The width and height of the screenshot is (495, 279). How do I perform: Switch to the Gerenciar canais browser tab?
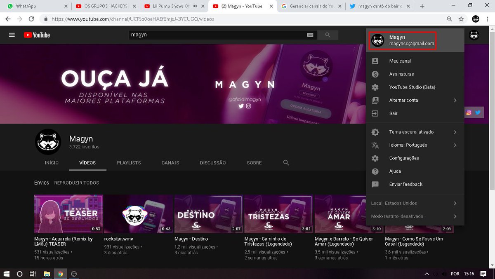point(311,6)
